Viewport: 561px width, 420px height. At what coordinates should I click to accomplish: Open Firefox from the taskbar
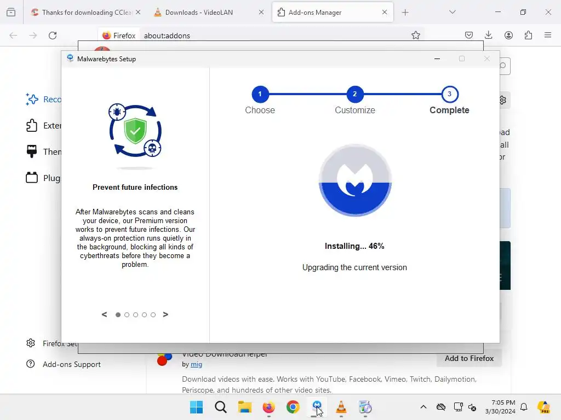(x=268, y=407)
